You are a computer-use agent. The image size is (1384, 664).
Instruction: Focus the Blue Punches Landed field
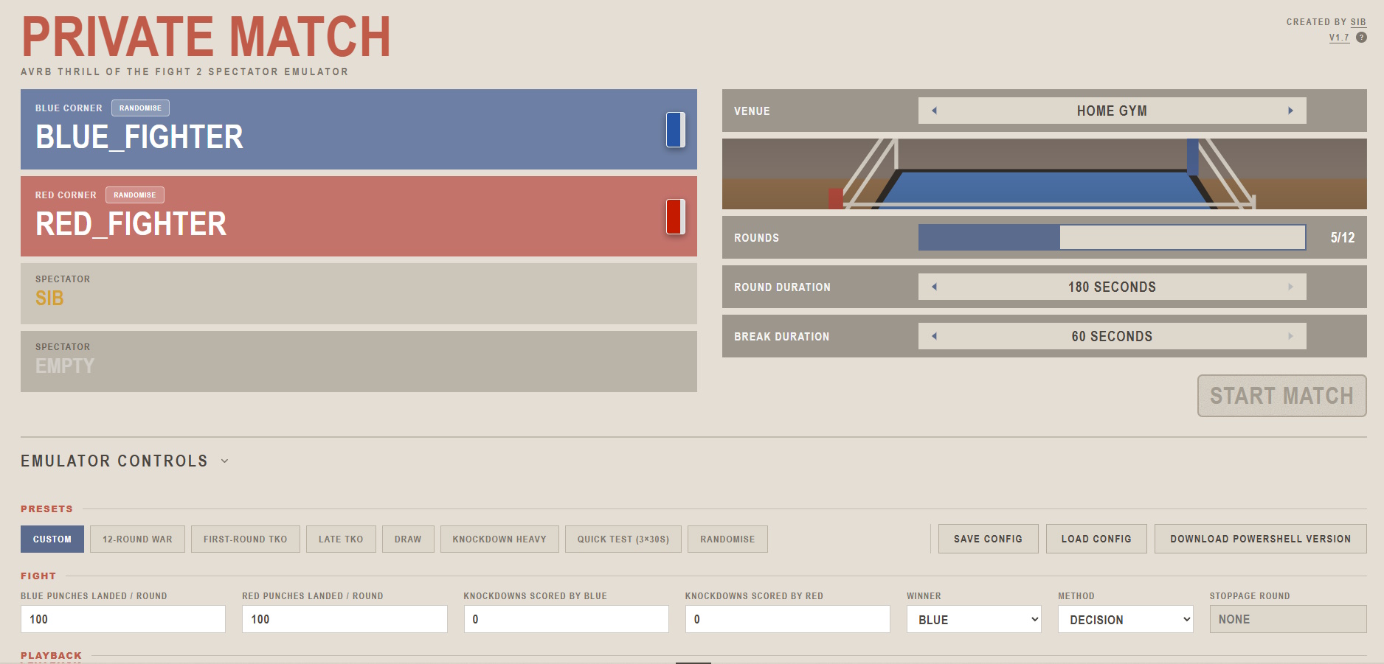(123, 619)
